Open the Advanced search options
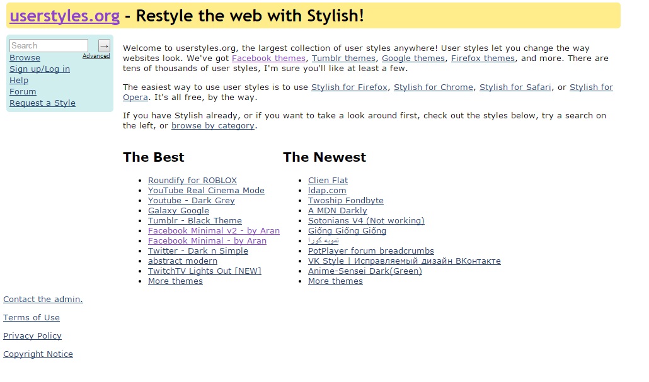 96,55
